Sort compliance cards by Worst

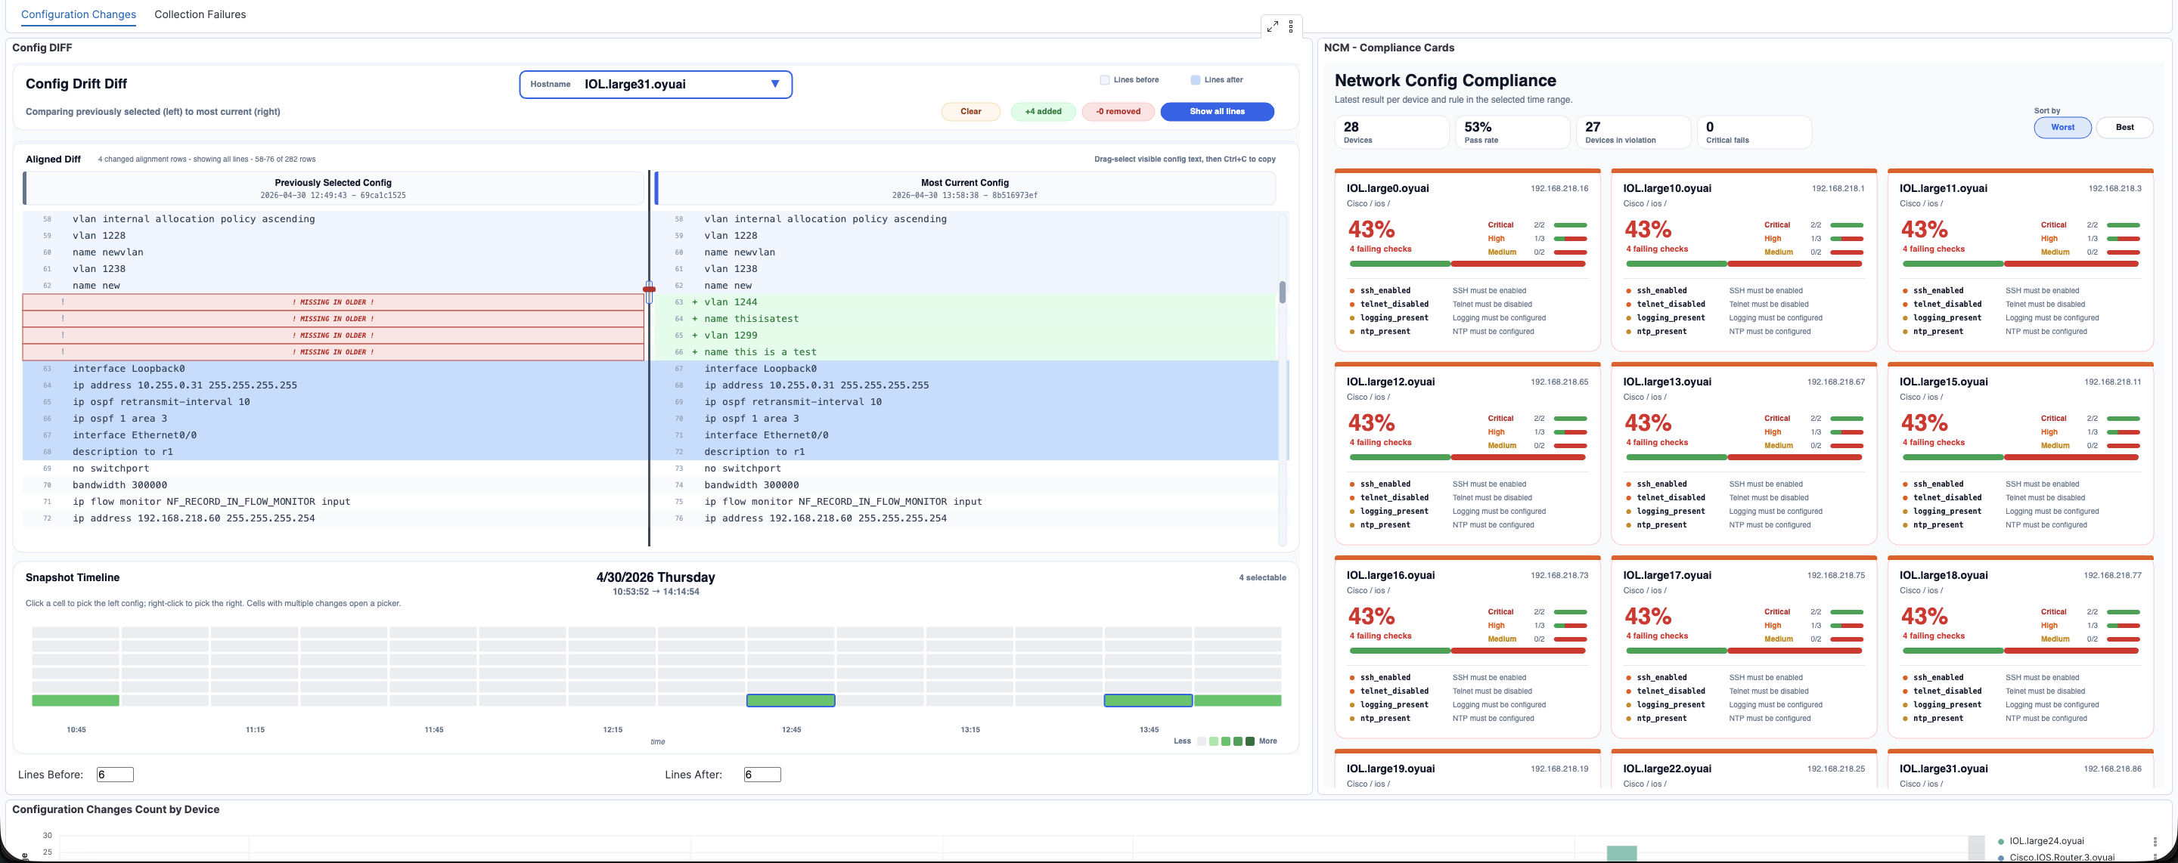point(2062,128)
